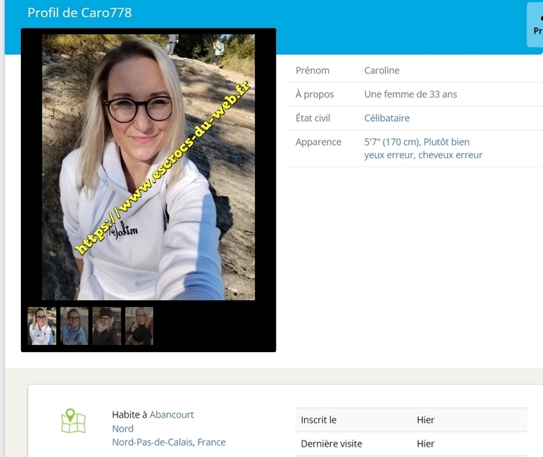Click the partially visible button at top right
The width and height of the screenshot is (543, 457).
[x=535, y=25]
